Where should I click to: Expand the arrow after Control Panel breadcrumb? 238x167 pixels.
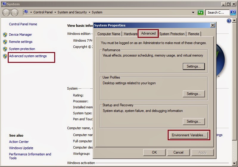(55, 12)
